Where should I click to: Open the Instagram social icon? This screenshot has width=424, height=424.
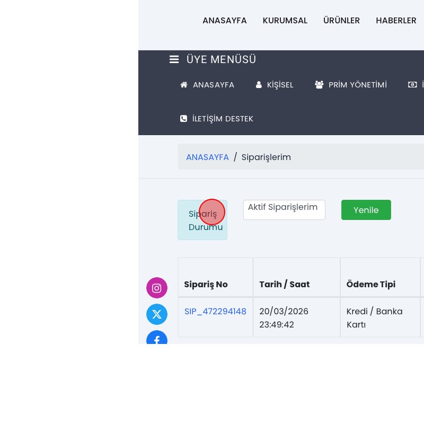point(157,288)
